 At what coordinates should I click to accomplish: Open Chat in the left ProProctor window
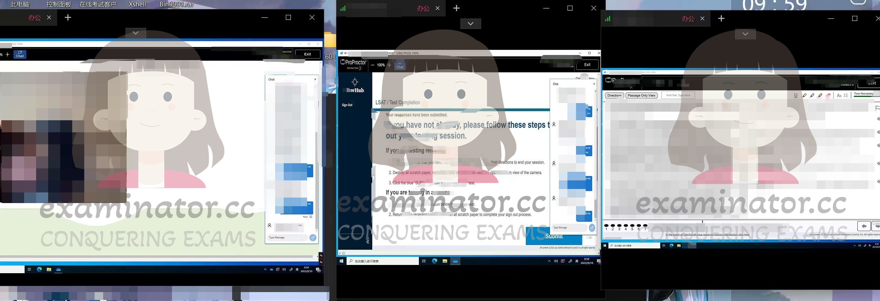click(20, 55)
